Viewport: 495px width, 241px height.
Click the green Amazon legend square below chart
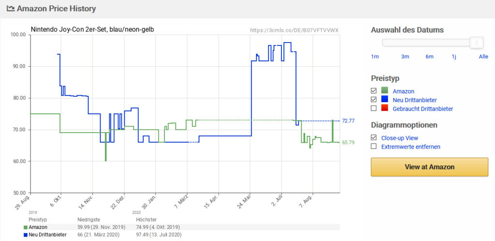point(26,227)
